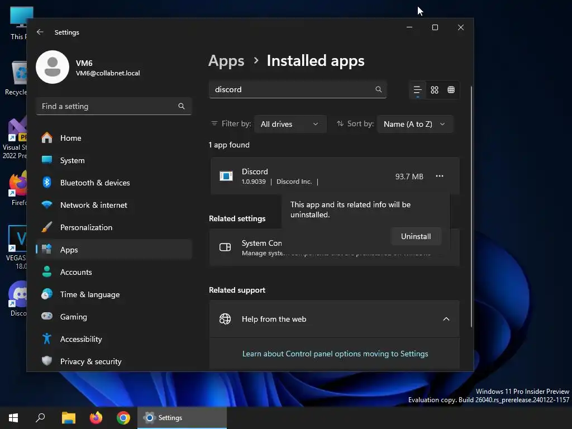Open Gaming settings
Screen dimensions: 572x429
(x=114, y=317)
